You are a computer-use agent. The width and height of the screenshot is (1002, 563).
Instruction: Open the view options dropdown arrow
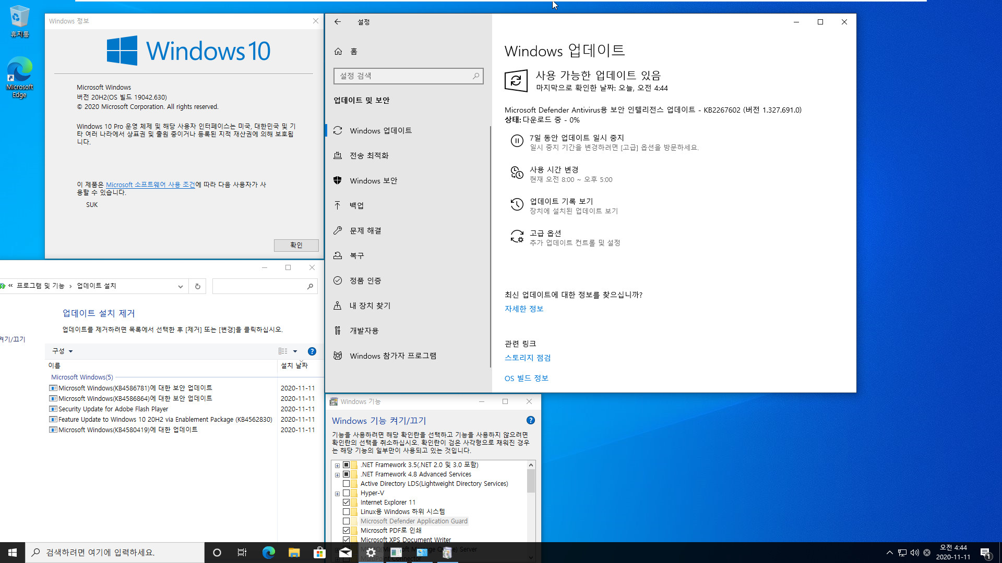point(295,351)
